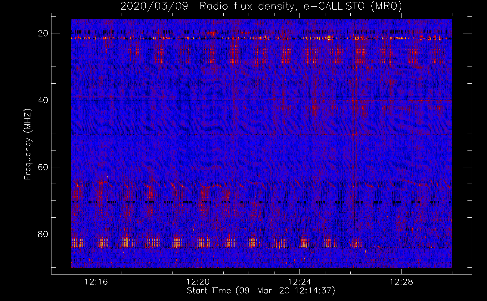Select the "Start Time (09-Mar-20 12:14:37)" label
This screenshot has width=487, height=301.
[x=261, y=291]
